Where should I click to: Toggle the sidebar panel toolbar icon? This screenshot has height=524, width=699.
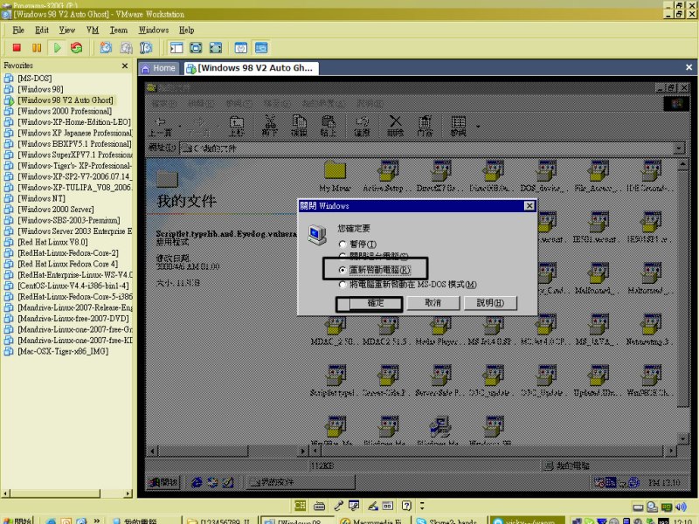pyautogui.click(x=176, y=48)
